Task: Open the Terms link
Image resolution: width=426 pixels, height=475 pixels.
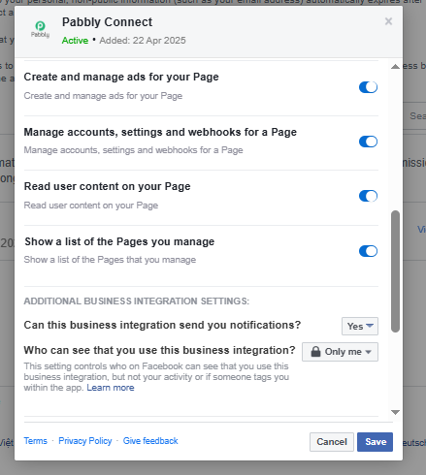Action: (x=36, y=441)
